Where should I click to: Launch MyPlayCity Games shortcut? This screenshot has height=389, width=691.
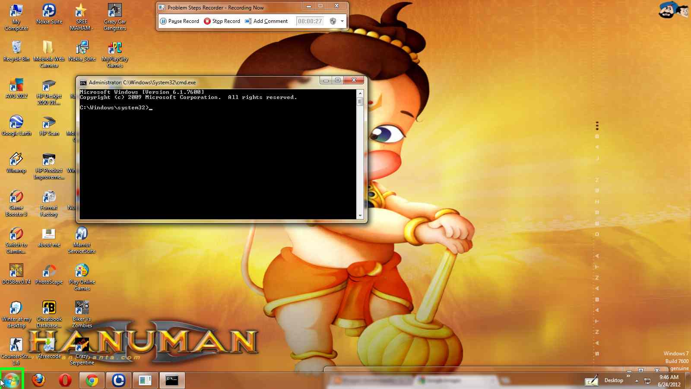pyautogui.click(x=115, y=54)
